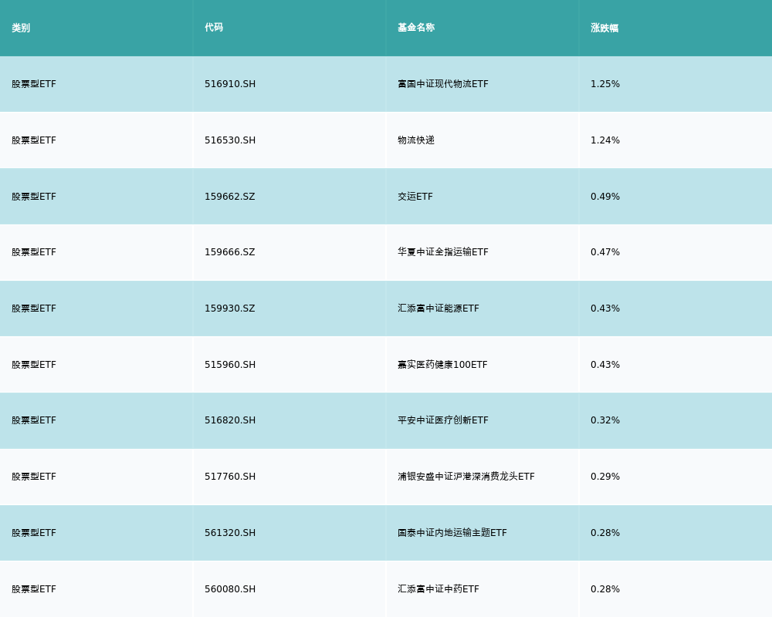This screenshot has height=617, width=772.
Task: Click the 1.25% change value
Action: [605, 84]
